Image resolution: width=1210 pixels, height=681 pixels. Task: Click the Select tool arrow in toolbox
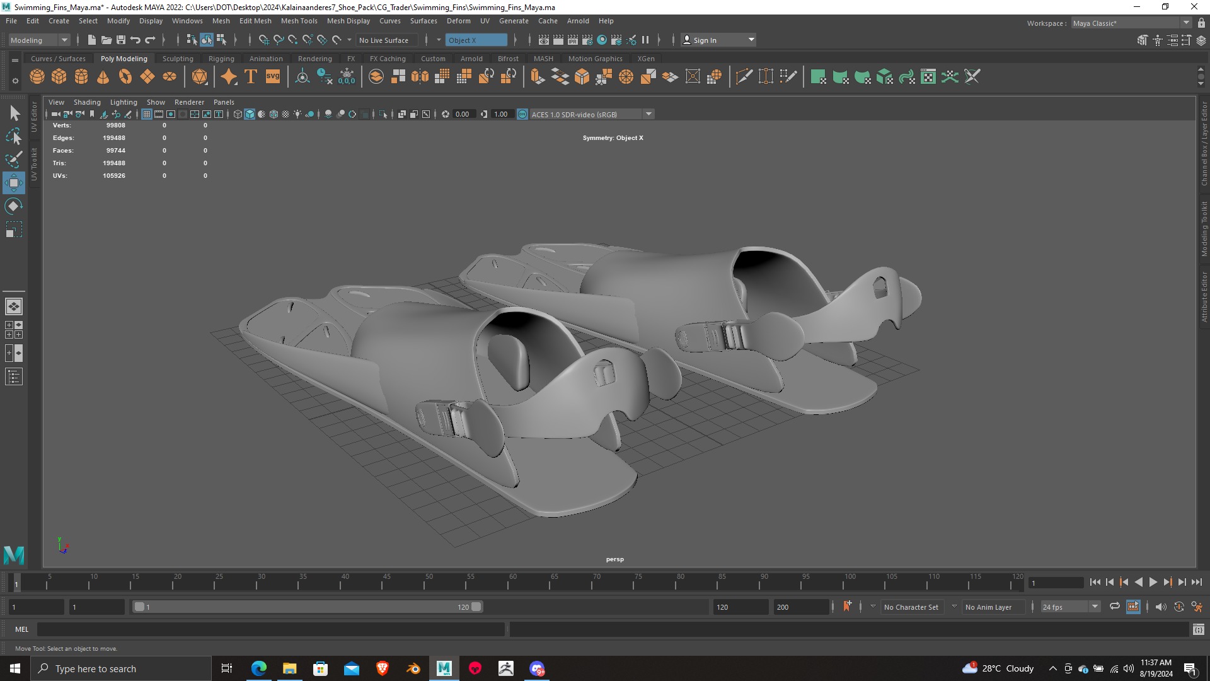14,113
